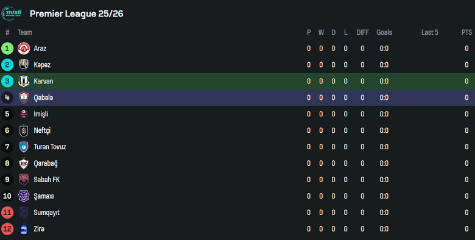Select the Goals column header

tap(384, 32)
